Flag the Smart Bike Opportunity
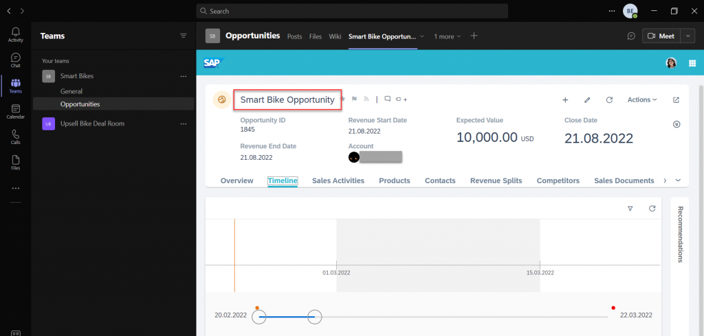This screenshot has height=336, width=704. [x=354, y=99]
